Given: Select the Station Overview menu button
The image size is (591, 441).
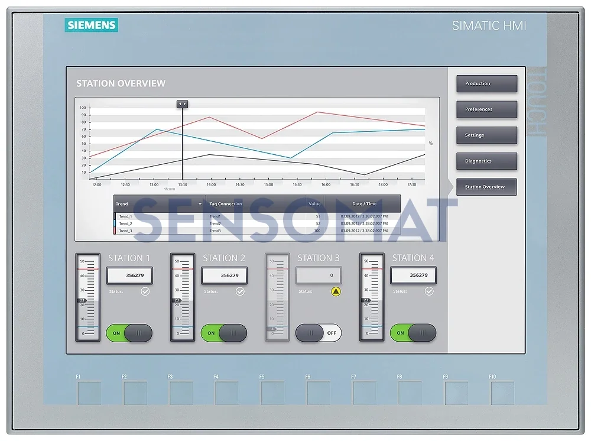Looking at the screenshot, I should coord(486,187).
